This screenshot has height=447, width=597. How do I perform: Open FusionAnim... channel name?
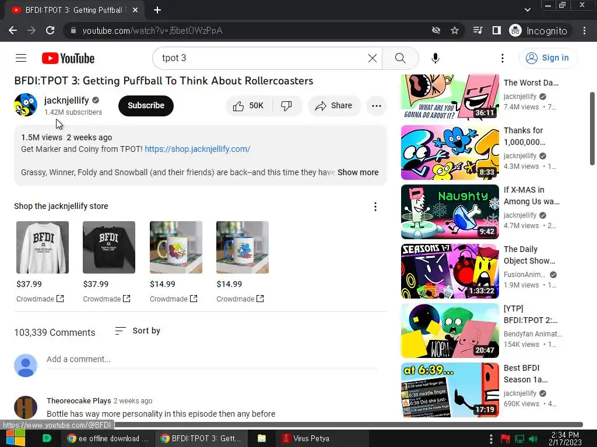pos(524,275)
